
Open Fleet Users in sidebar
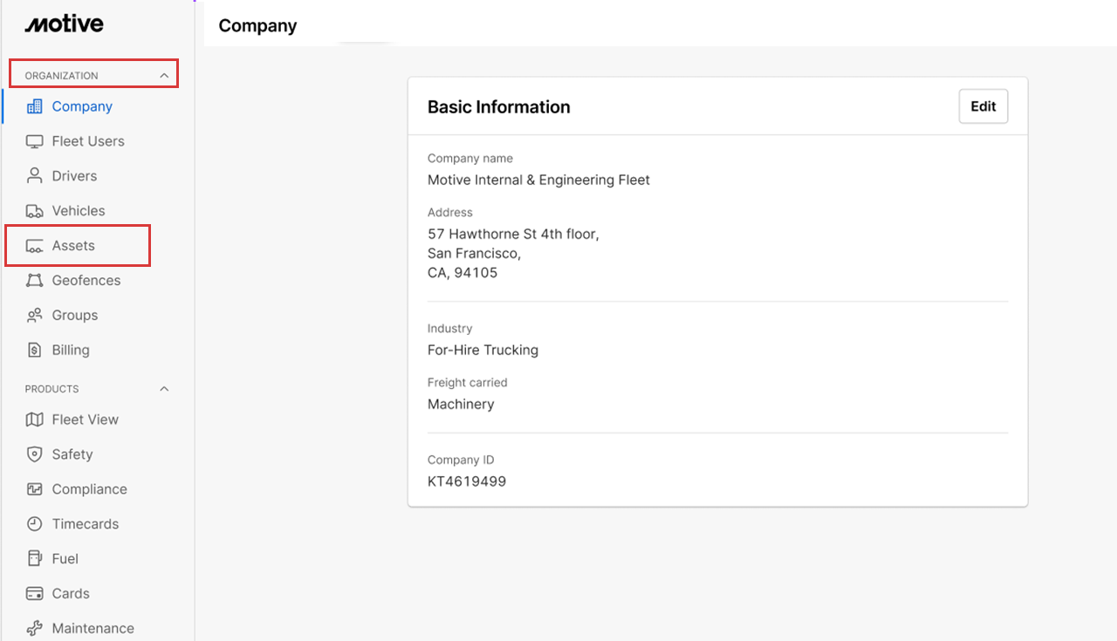click(88, 141)
